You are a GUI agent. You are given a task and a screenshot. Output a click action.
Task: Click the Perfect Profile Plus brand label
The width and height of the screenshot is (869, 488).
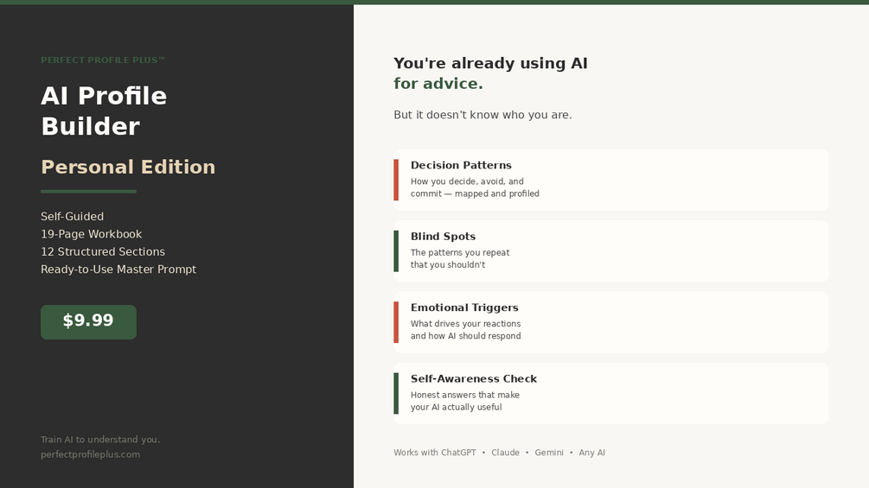tap(103, 60)
